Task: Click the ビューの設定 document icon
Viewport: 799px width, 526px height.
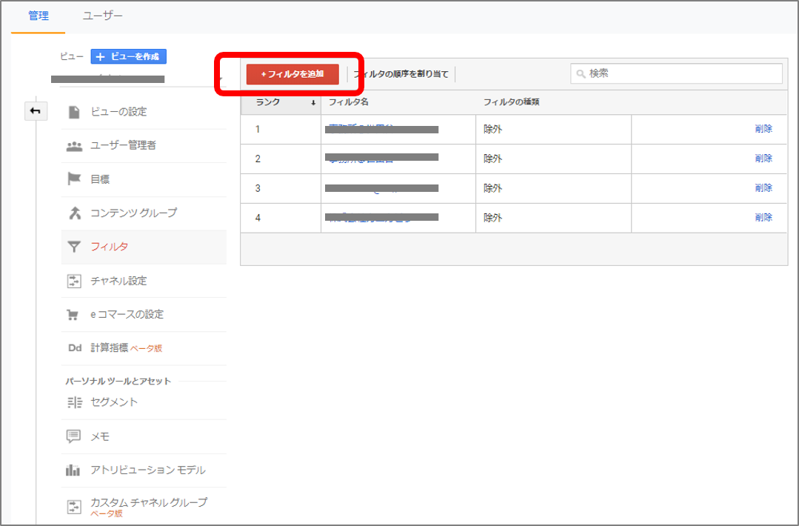Action: click(73, 112)
